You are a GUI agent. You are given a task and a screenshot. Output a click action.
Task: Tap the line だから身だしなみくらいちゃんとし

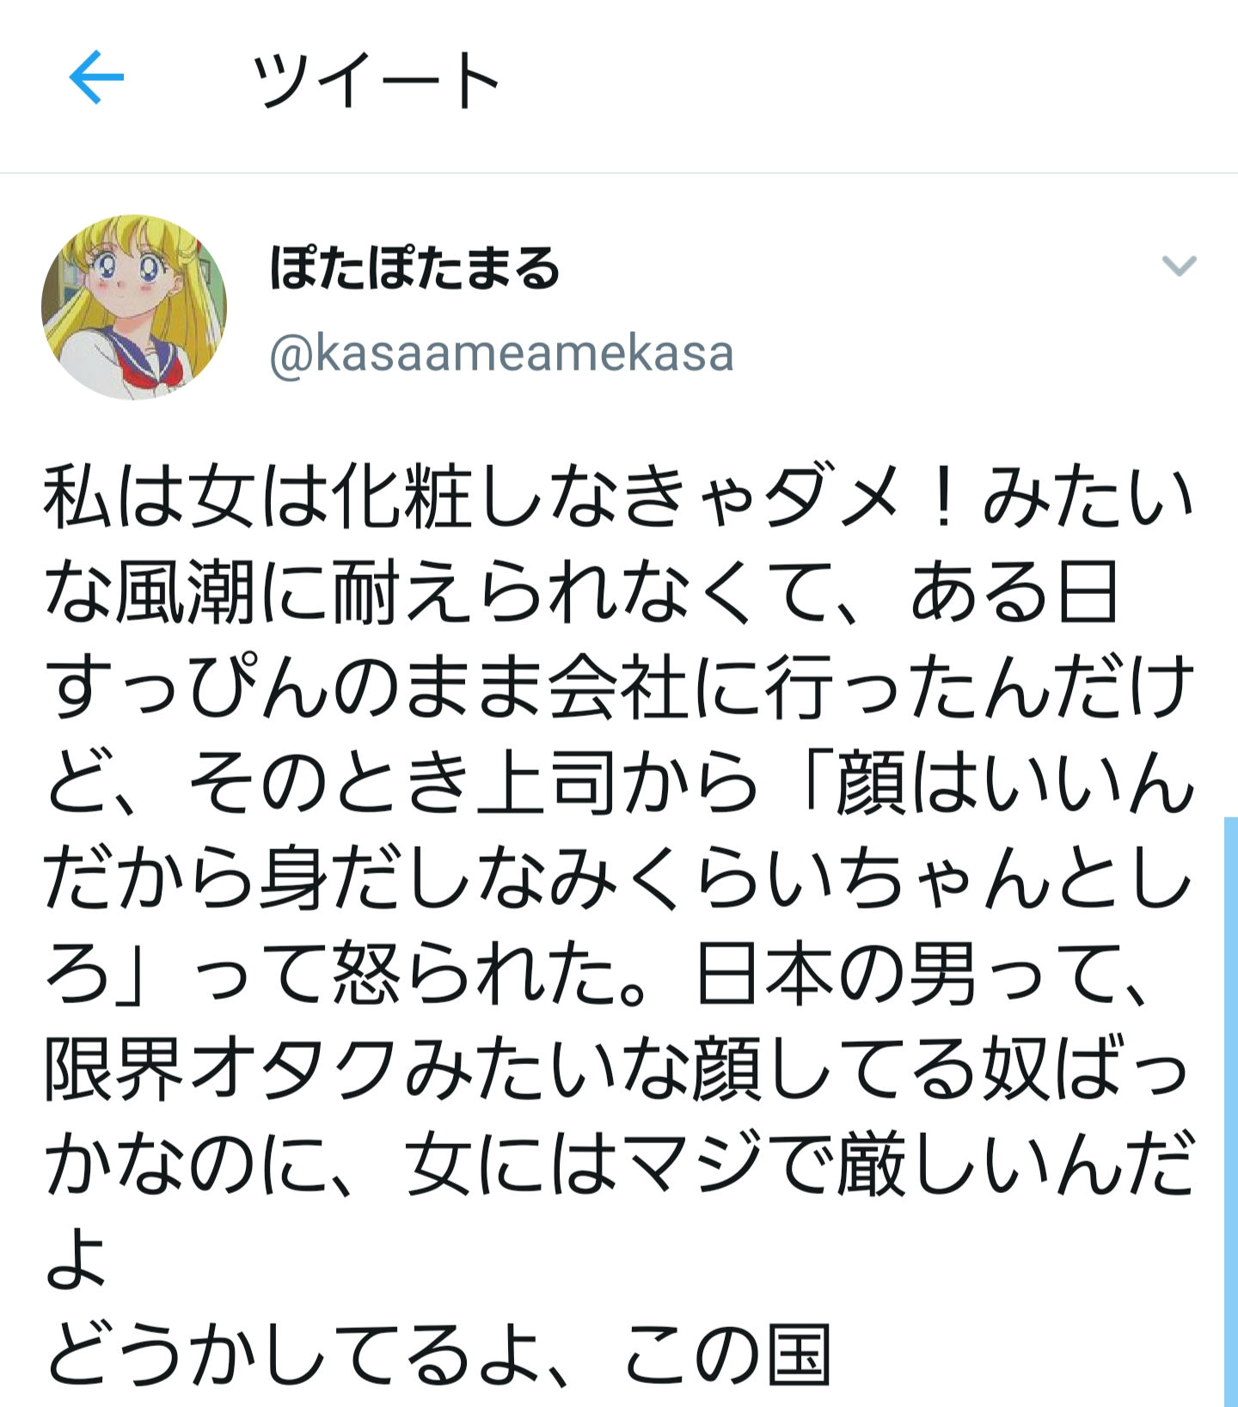(619, 879)
